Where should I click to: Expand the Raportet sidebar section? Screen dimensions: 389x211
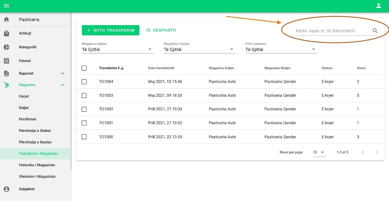pos(62,74)
